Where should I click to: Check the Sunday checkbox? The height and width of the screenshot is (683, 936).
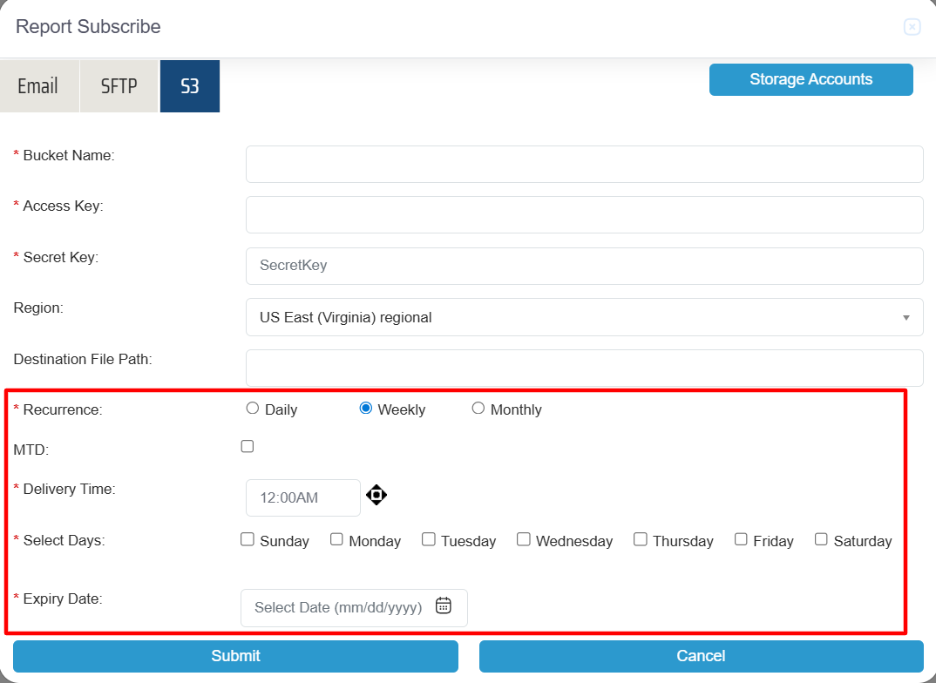pos(248,539)
